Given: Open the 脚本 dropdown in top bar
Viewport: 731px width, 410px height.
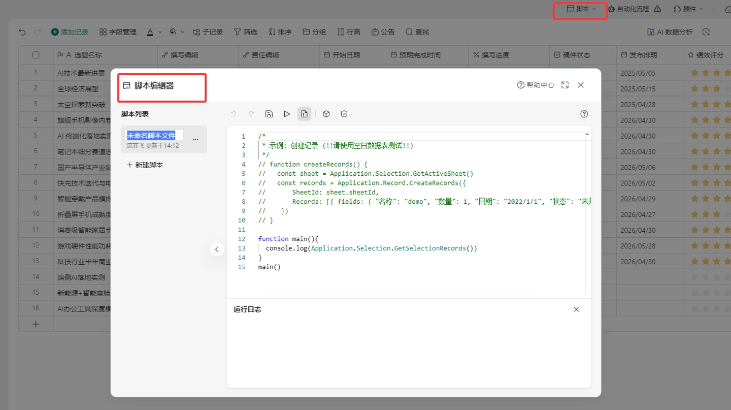Looking at the screenshot, I should pyautogui.click(x=581, y=9).
